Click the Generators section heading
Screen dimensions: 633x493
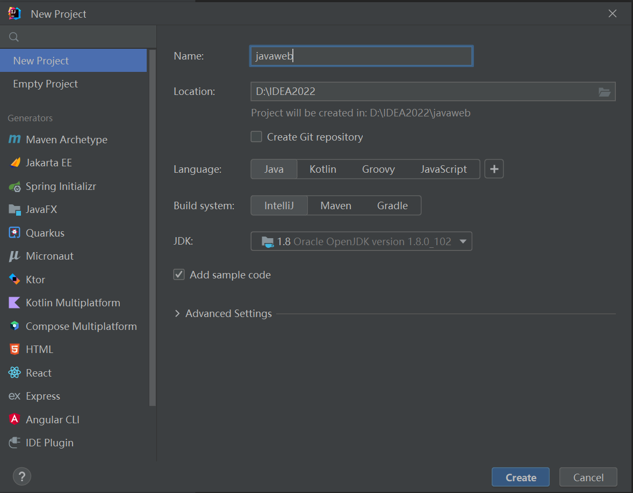pos(30,118)
